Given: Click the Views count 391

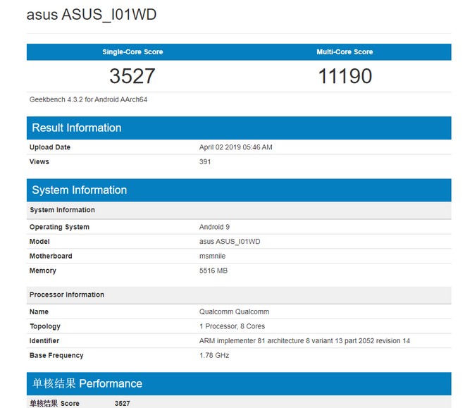Looking at the screenshot, I should (x=205, y=161).
